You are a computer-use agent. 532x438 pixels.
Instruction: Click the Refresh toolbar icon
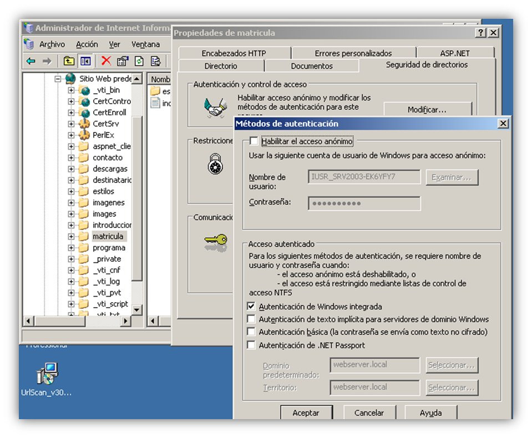pos(139,61)
